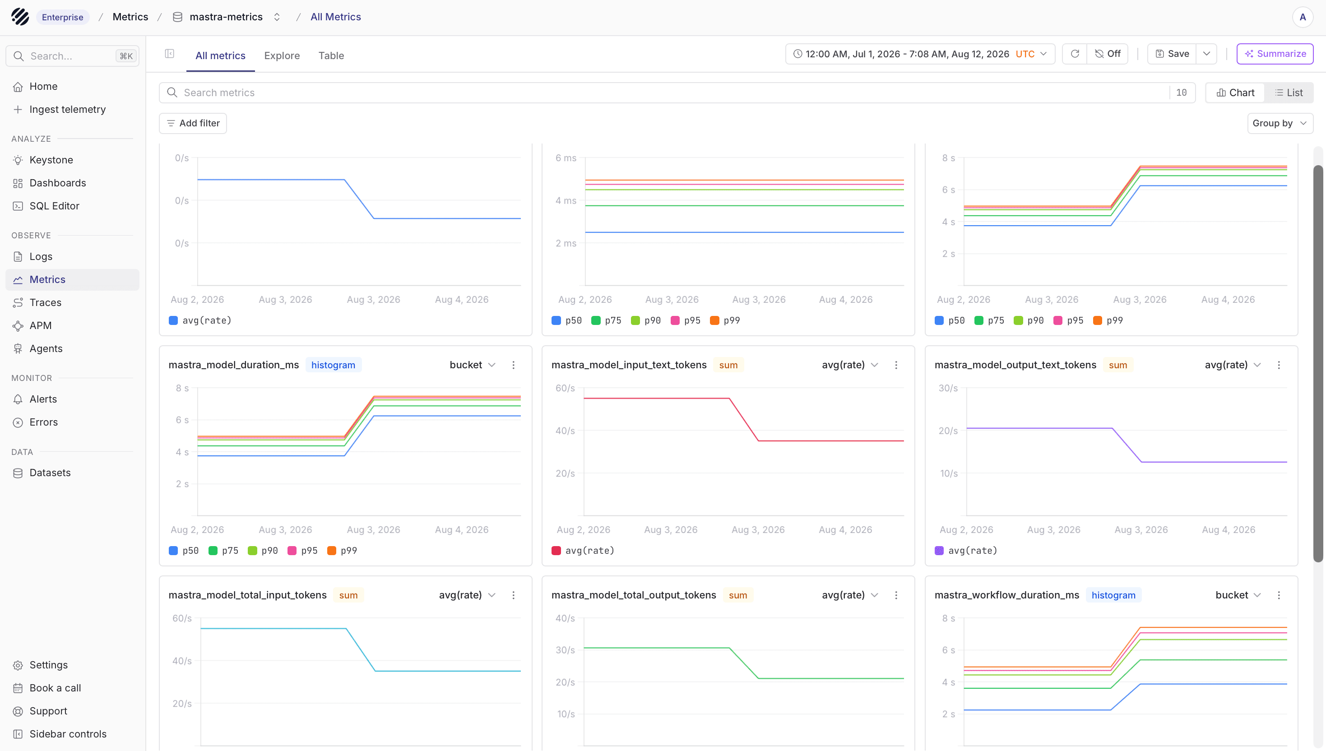Click All Metrics breadcrumb

336,17
